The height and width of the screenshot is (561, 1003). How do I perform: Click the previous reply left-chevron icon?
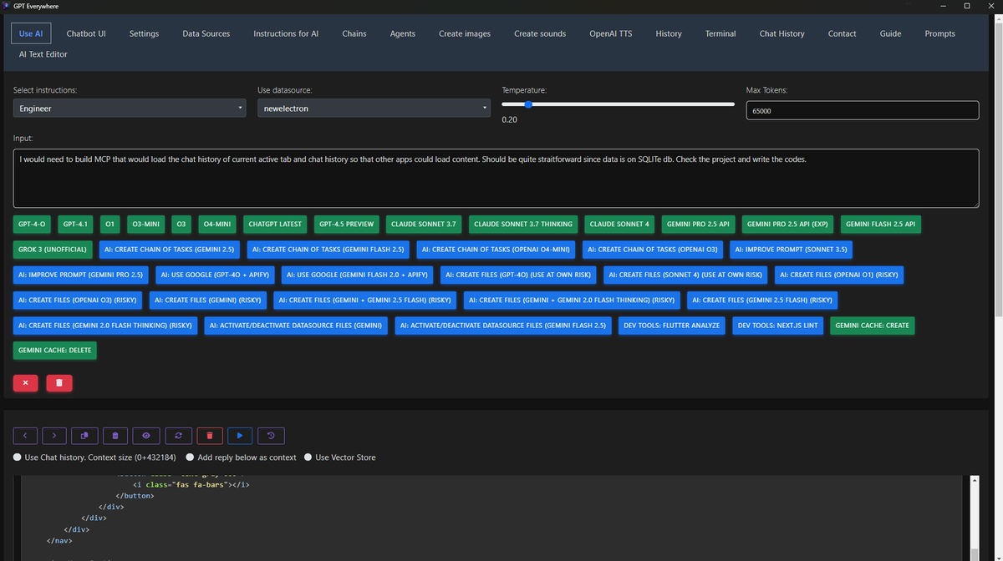[25, 435]
